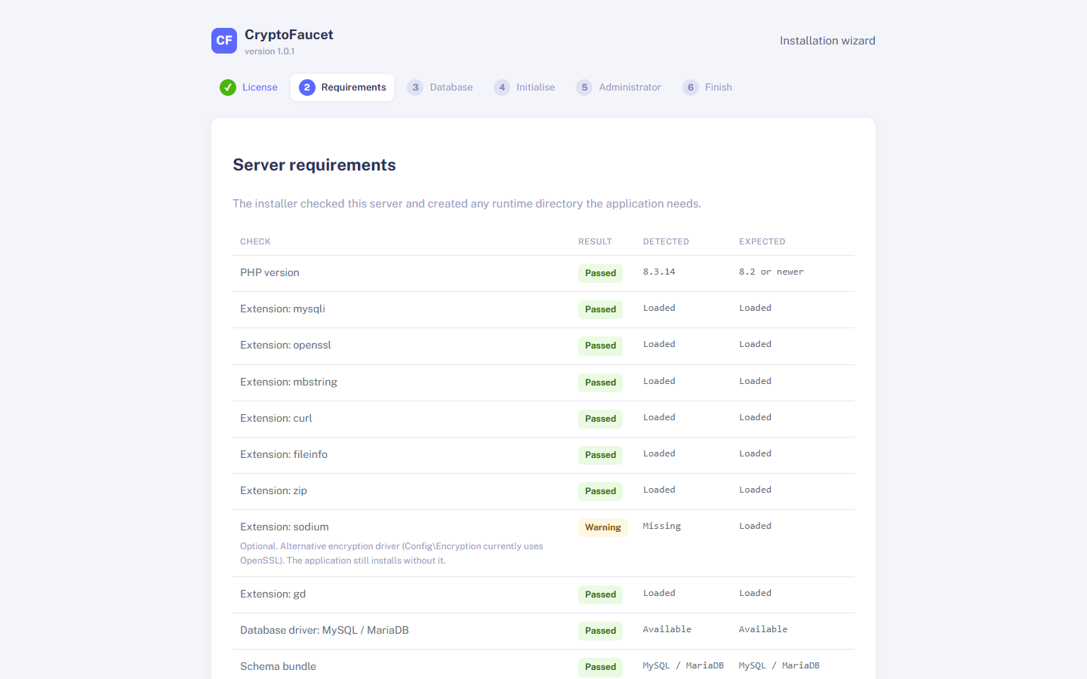The image size is (1087, 679).
Task: Click the Server requirements heading
Action: [x=314, y=165]
